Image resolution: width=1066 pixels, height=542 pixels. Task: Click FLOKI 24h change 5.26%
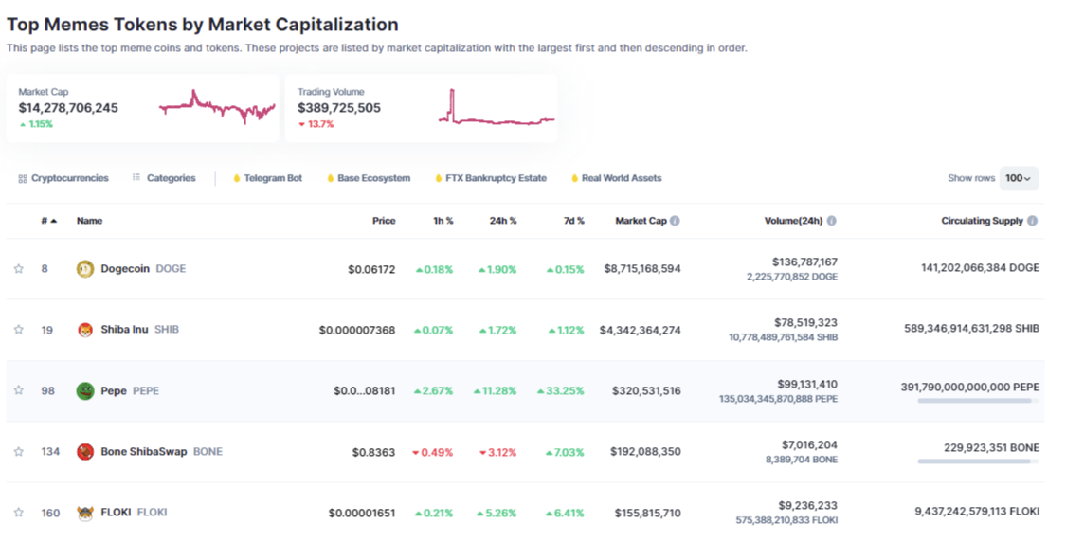pos(497,514)
